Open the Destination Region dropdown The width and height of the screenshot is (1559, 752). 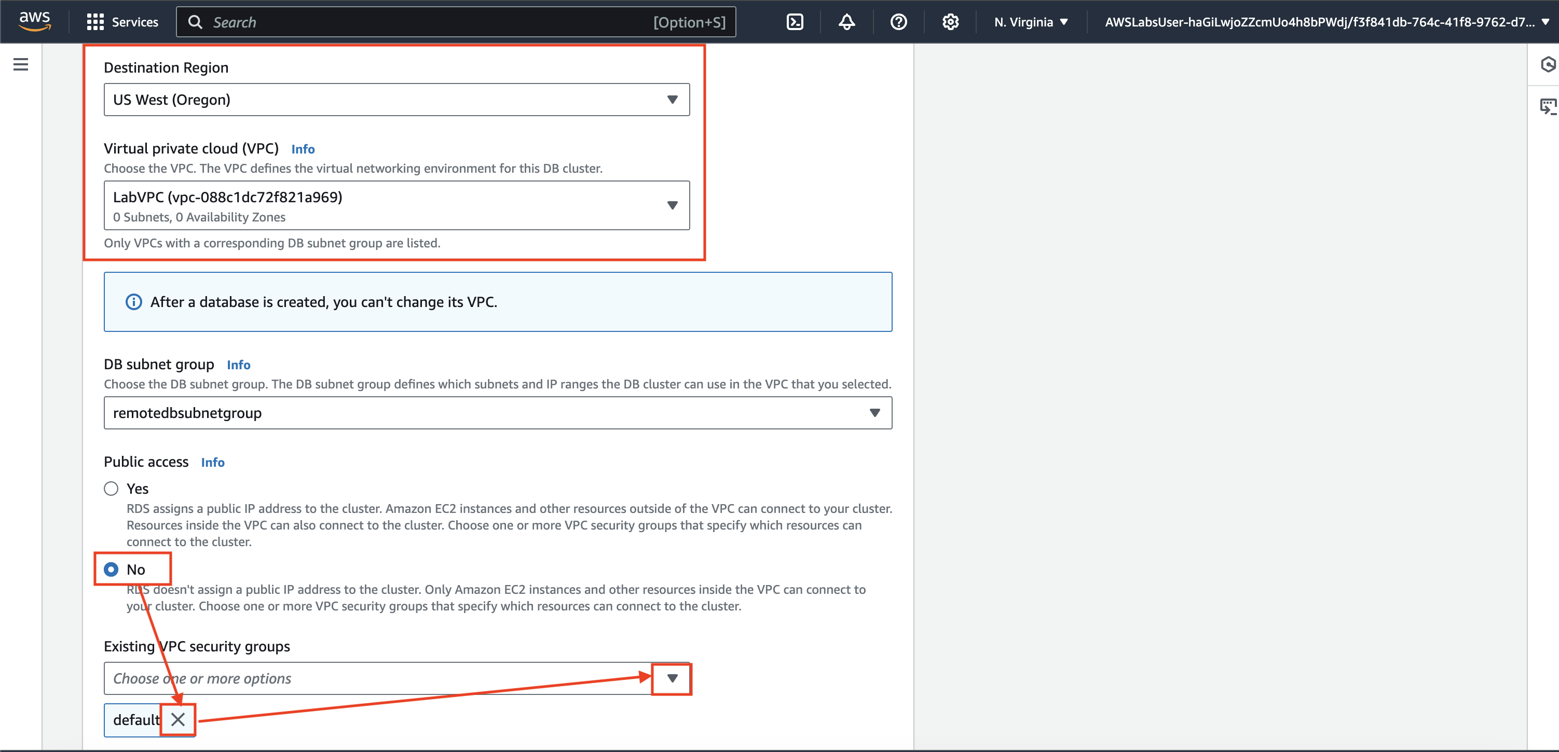click(x=396, y=100)
